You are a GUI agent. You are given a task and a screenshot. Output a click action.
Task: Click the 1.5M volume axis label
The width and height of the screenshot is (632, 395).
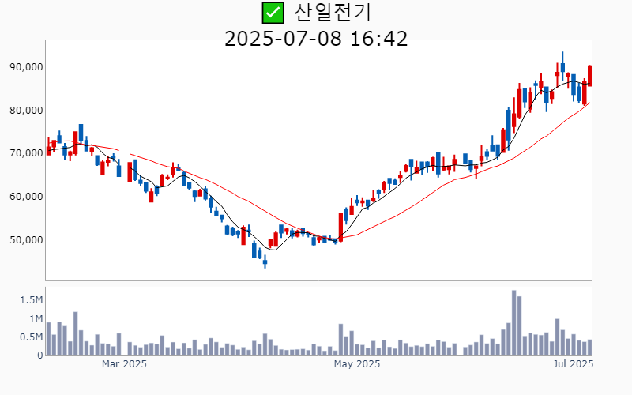(x=32, y=300)
